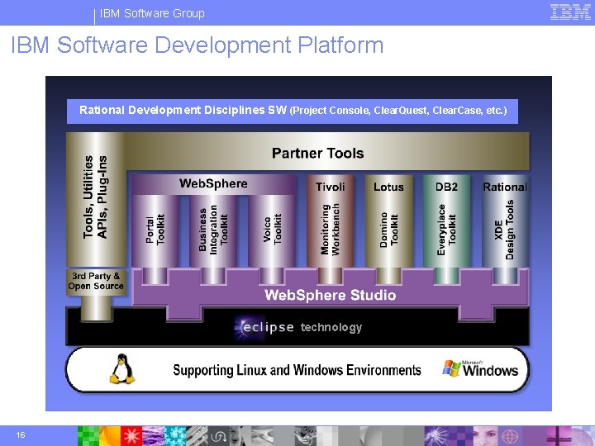Click the blue snowflake footer thumbnail

point(175,436)
